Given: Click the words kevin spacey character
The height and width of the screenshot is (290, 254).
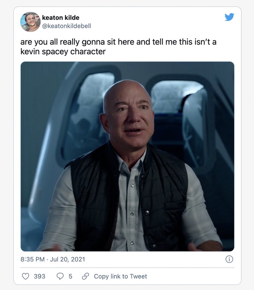Looking at the screenshot, I should pyautogui.click(x=63, y=51).
